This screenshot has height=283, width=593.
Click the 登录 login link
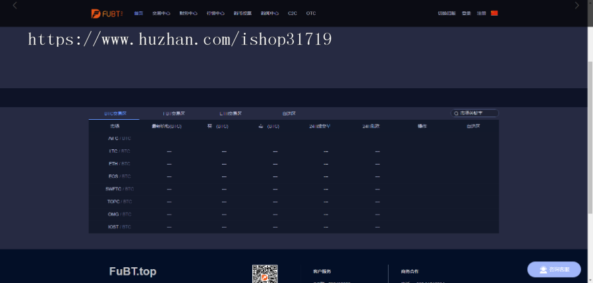click(x=466, y=13)
